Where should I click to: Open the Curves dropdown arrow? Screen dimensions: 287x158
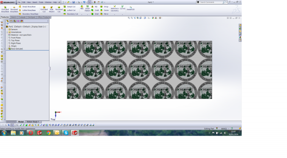click(x=122, y=14)
